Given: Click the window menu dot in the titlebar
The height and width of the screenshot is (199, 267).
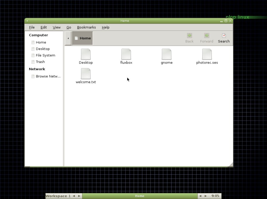Looking at the screenshot, I should tap(27, 21).
